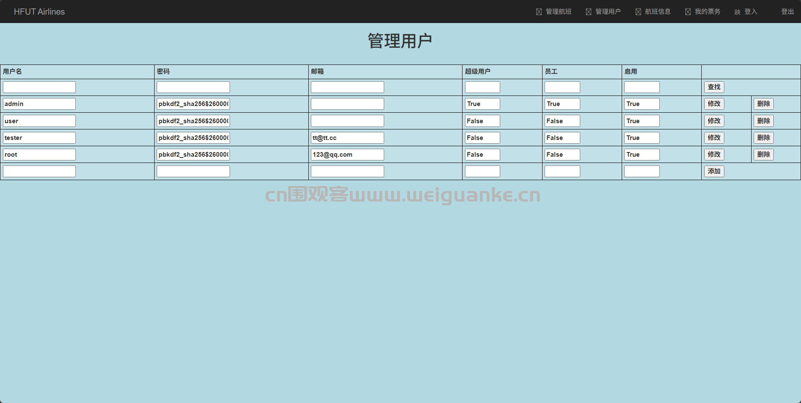Click 删除 for the root user
The image size is (801, 403).
(763, 155)
